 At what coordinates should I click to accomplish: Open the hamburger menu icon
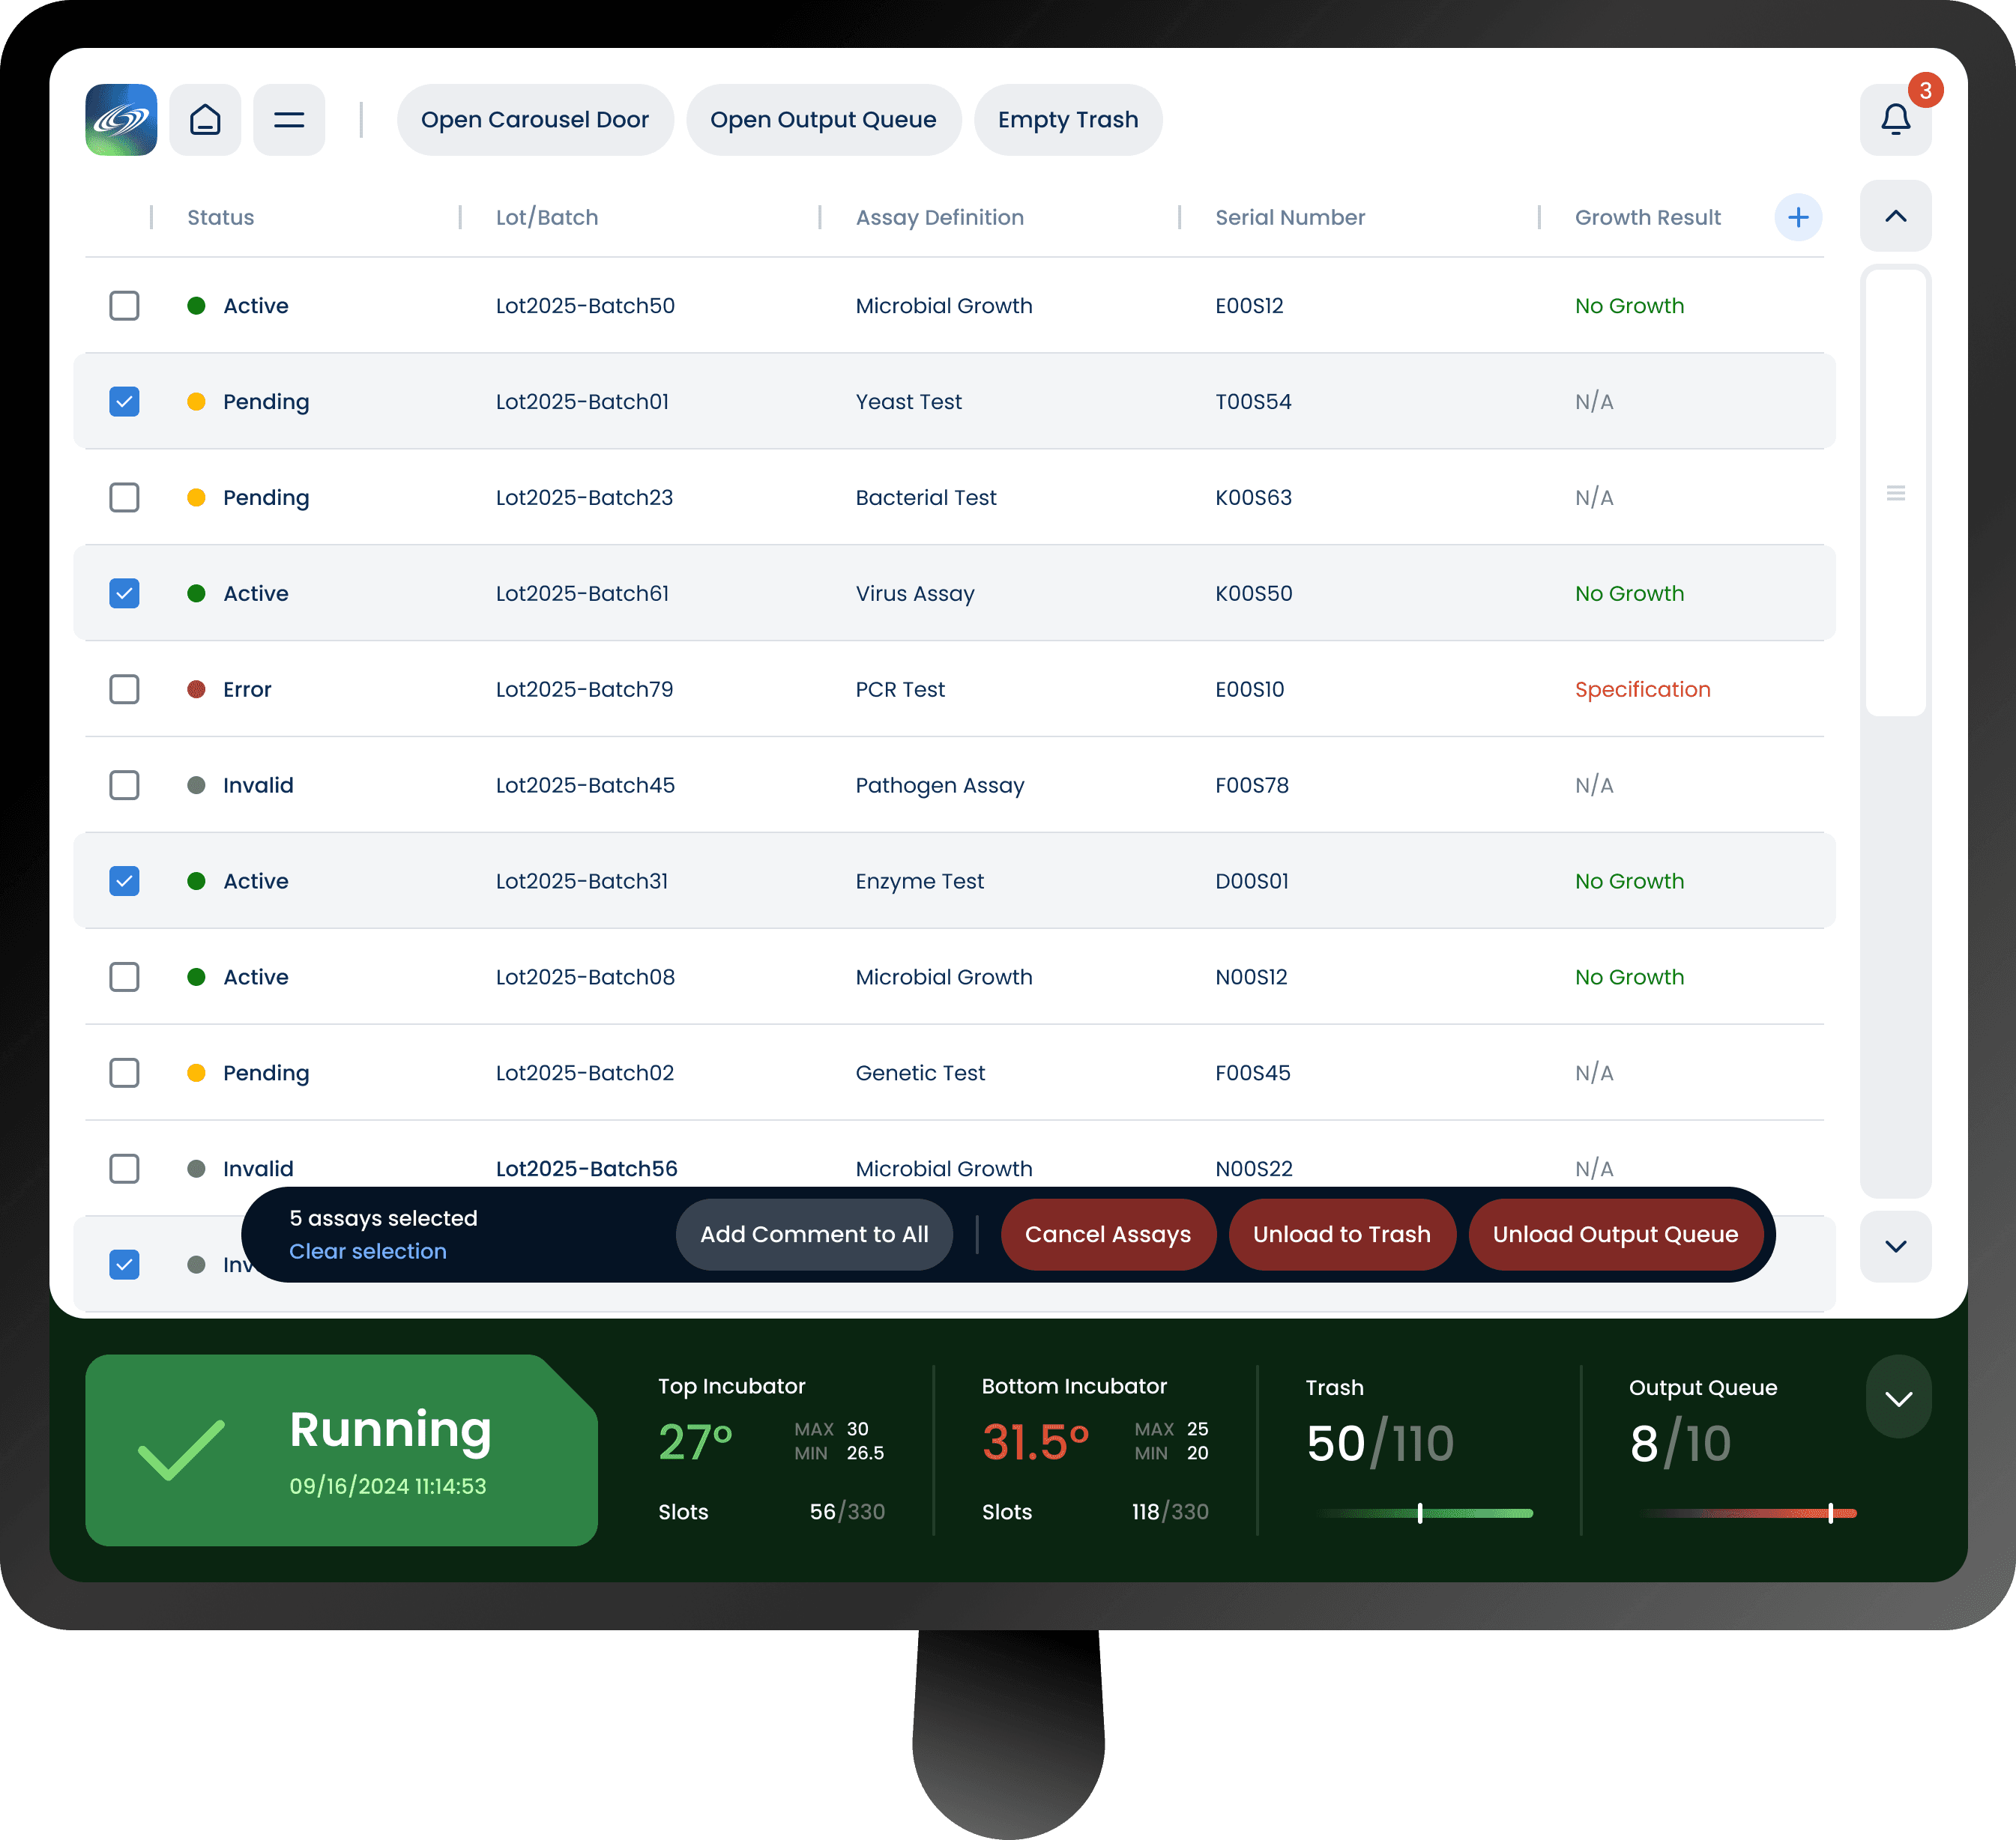[289, 120]
